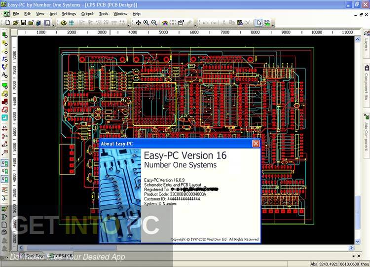Switch to the Start Page tab
The width and height of the screenshot is (370, 267).
[x=33, y=256]
